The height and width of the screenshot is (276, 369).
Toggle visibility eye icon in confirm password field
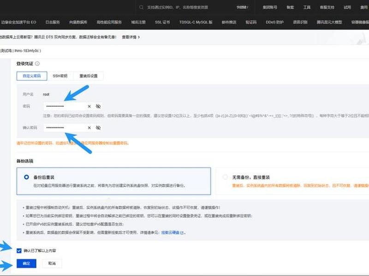(98, 128)
